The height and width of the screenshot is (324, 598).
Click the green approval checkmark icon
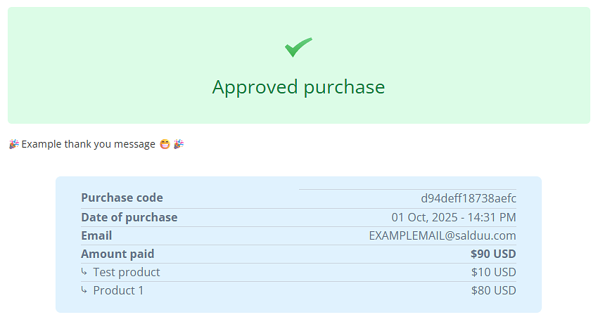(x=298, y=48)
